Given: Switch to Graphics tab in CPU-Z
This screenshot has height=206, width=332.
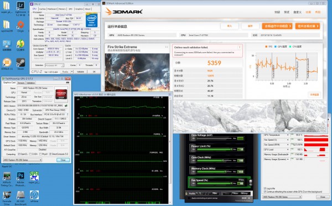Looking at the screenshot, I should click(x=79, y=9).
